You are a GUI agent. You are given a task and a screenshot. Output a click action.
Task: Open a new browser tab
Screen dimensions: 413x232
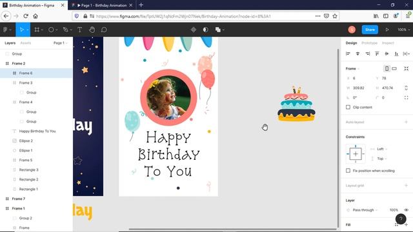141,5
